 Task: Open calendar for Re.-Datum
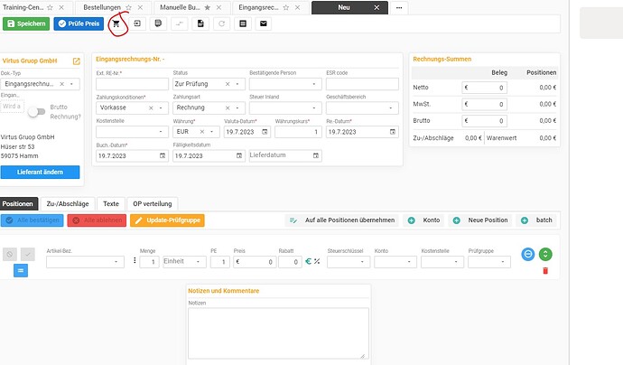pyautogui.click(x=393, y=132)
